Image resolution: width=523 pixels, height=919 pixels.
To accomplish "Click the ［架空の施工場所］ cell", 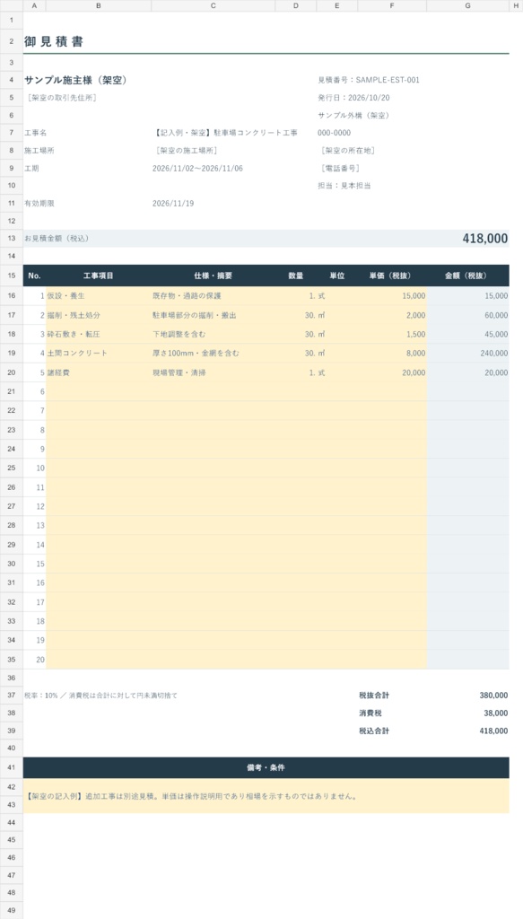I will (x=187, y=151).
